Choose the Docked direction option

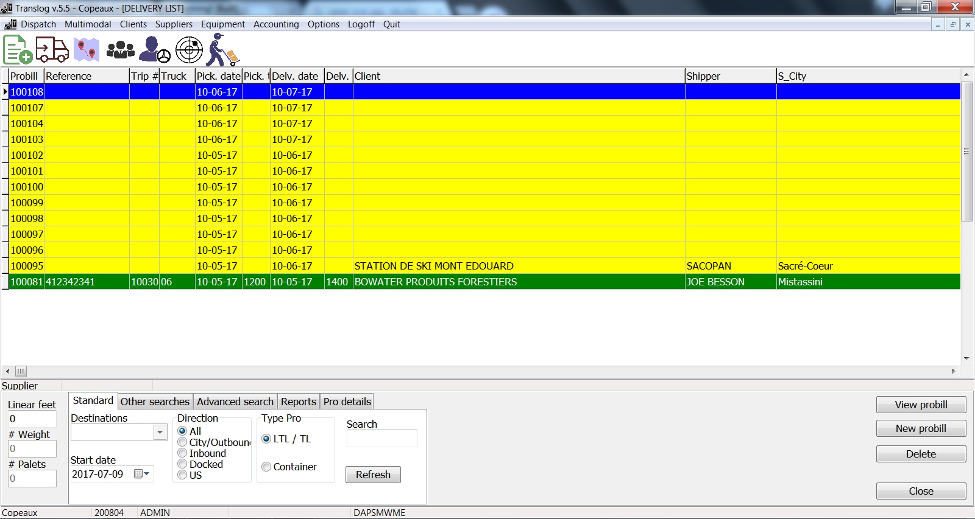pyautogui.click(x=182, y=464)
